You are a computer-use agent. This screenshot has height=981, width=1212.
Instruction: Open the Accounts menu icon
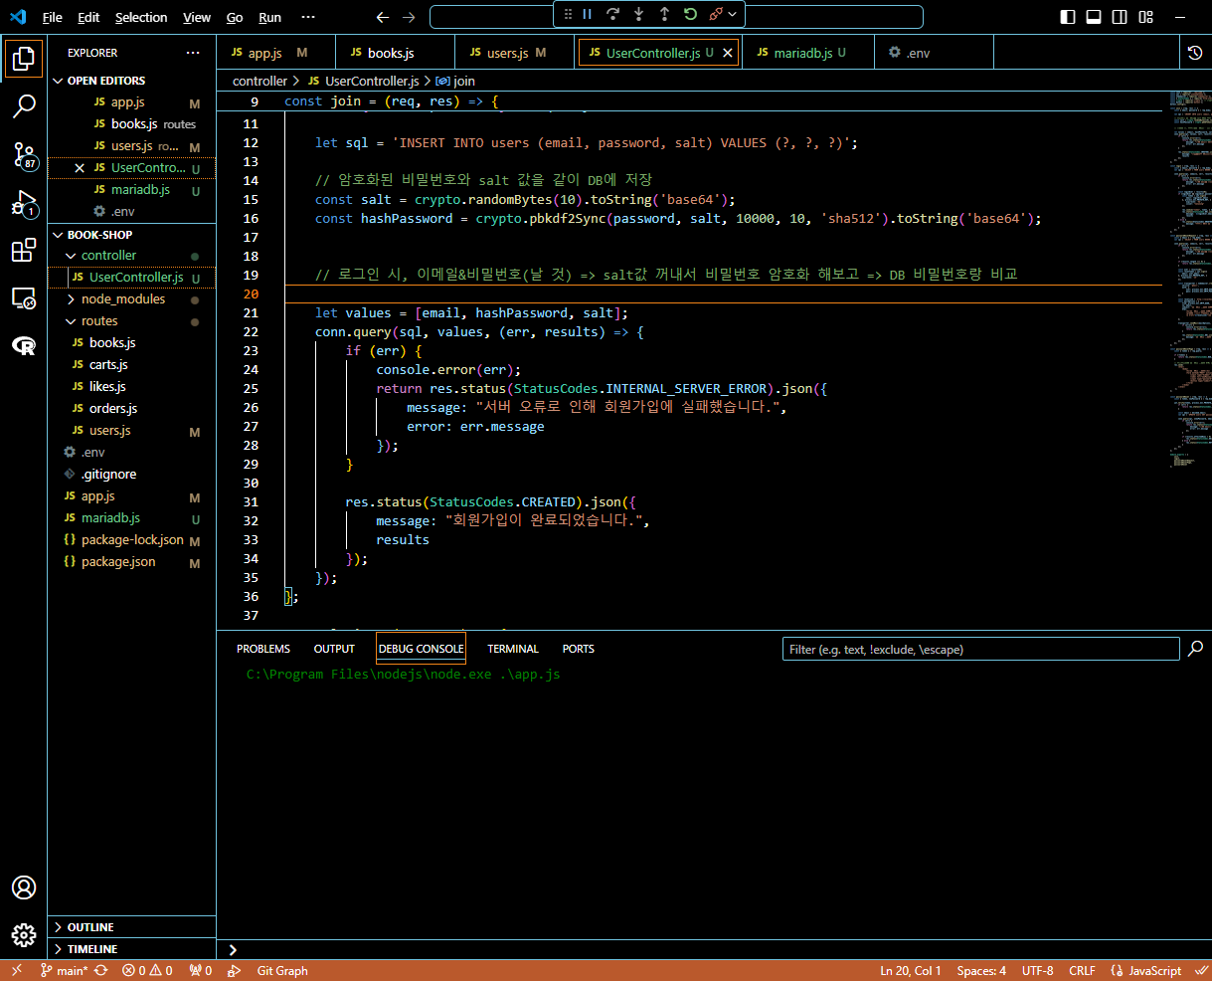click(x=24, y=887)
